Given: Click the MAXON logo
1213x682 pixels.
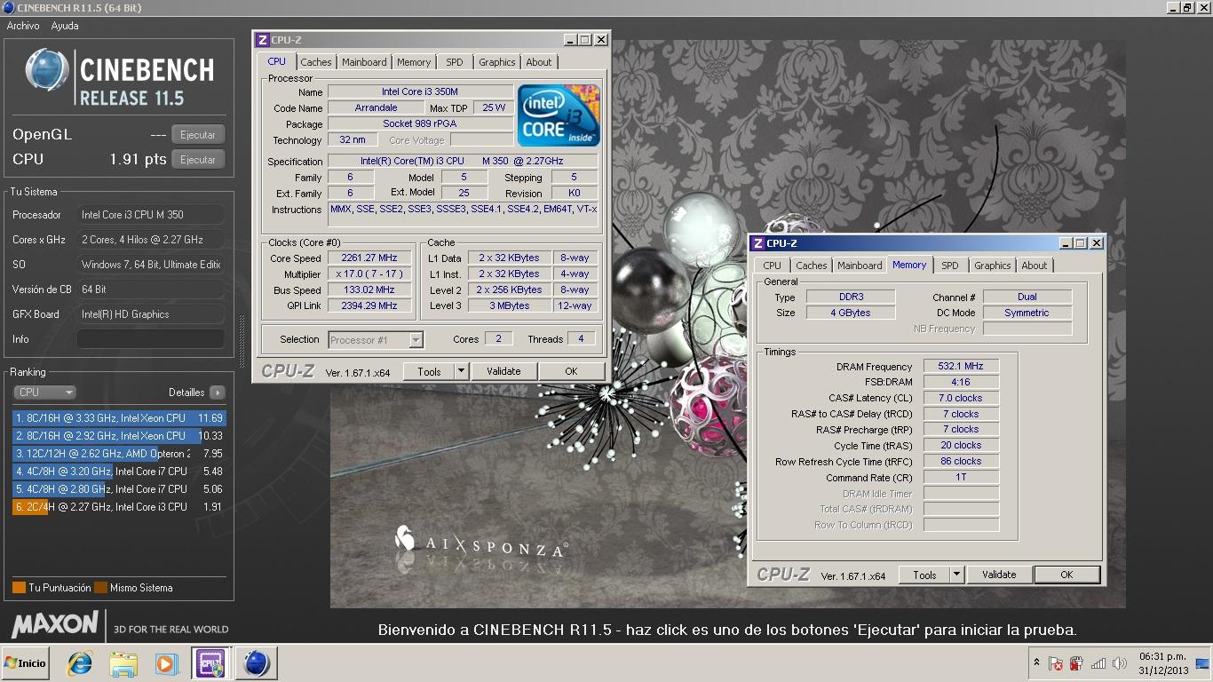Looking at the screenshot, I should coord(55,624).
